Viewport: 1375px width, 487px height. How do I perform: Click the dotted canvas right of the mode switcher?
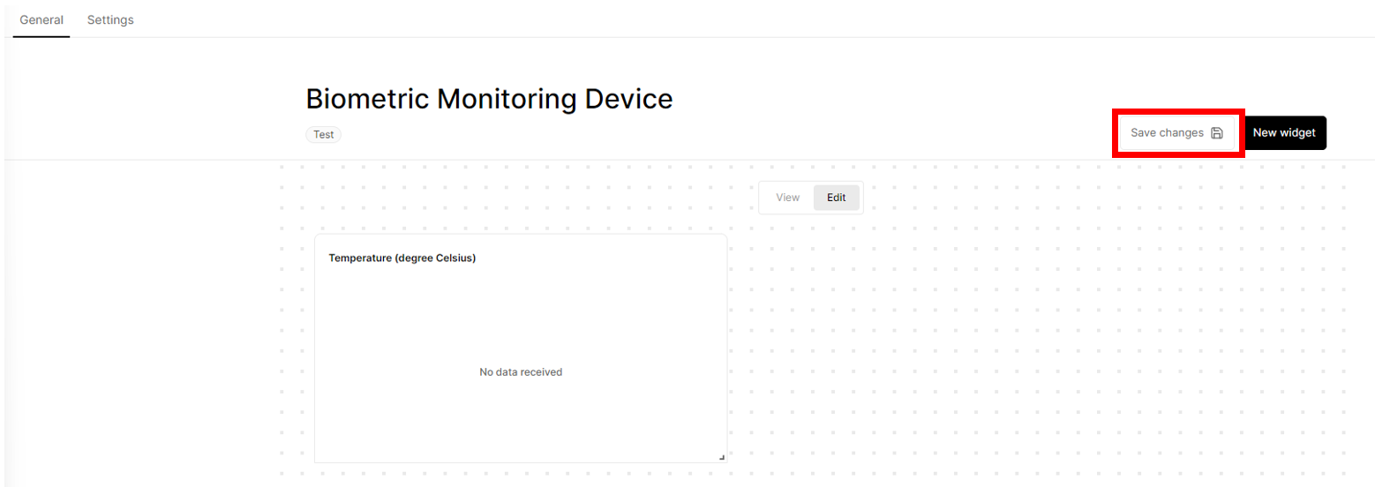1059,198
